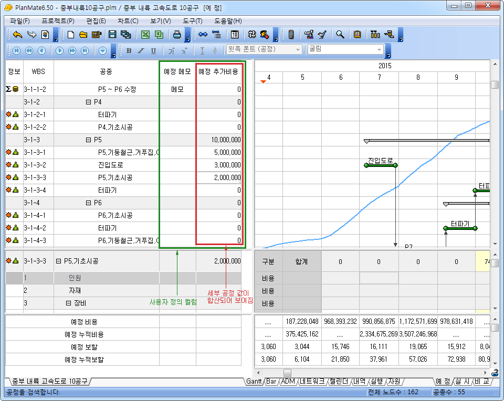Screen dimensions: 504x401
Task: Open the yellow folder icon
Action: point(83,35)
